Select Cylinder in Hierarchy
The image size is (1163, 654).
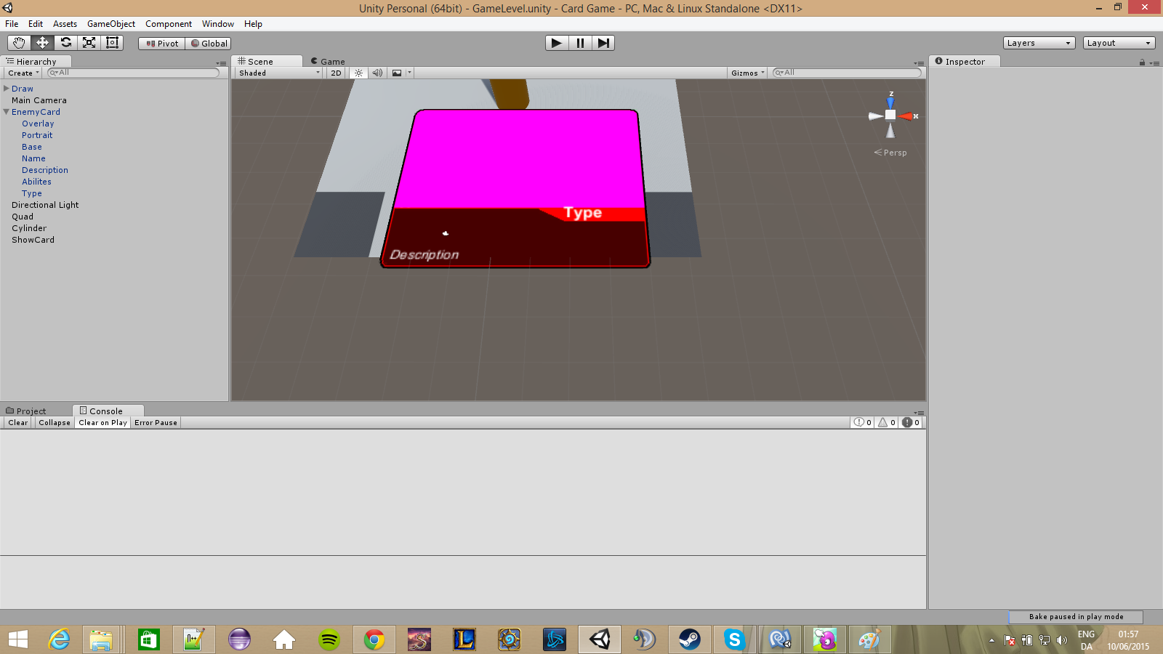pos(29,228)
